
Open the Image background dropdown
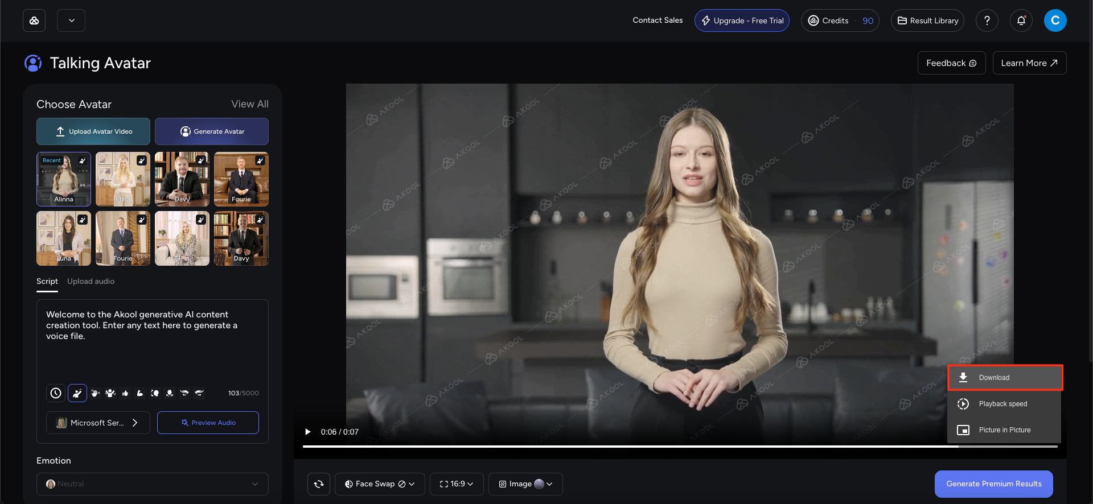(x=525, y=484)
